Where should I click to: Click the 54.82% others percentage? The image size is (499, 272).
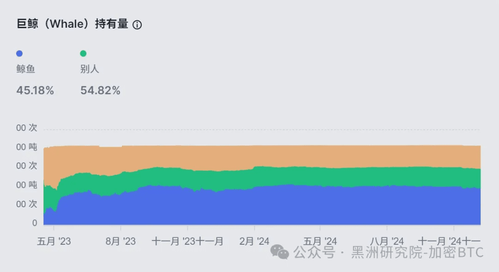point(100,91)
